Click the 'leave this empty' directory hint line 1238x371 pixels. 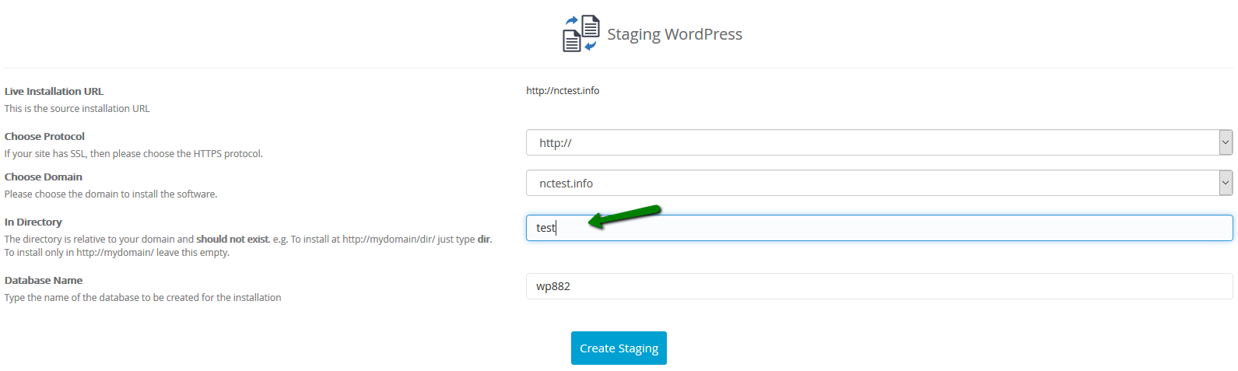click(117, 253)
